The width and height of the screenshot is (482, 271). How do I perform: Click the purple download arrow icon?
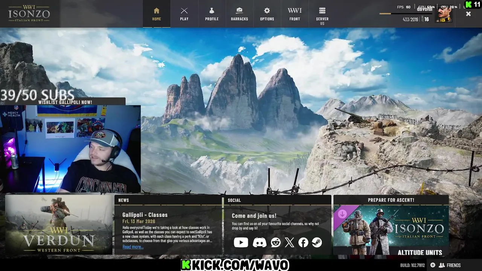pyautogui.click(x=342, y=215)
